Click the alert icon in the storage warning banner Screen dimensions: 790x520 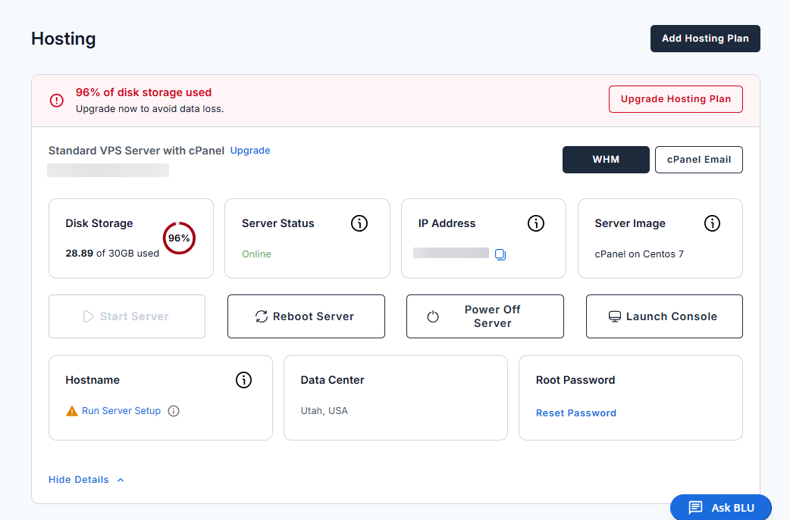56,99
